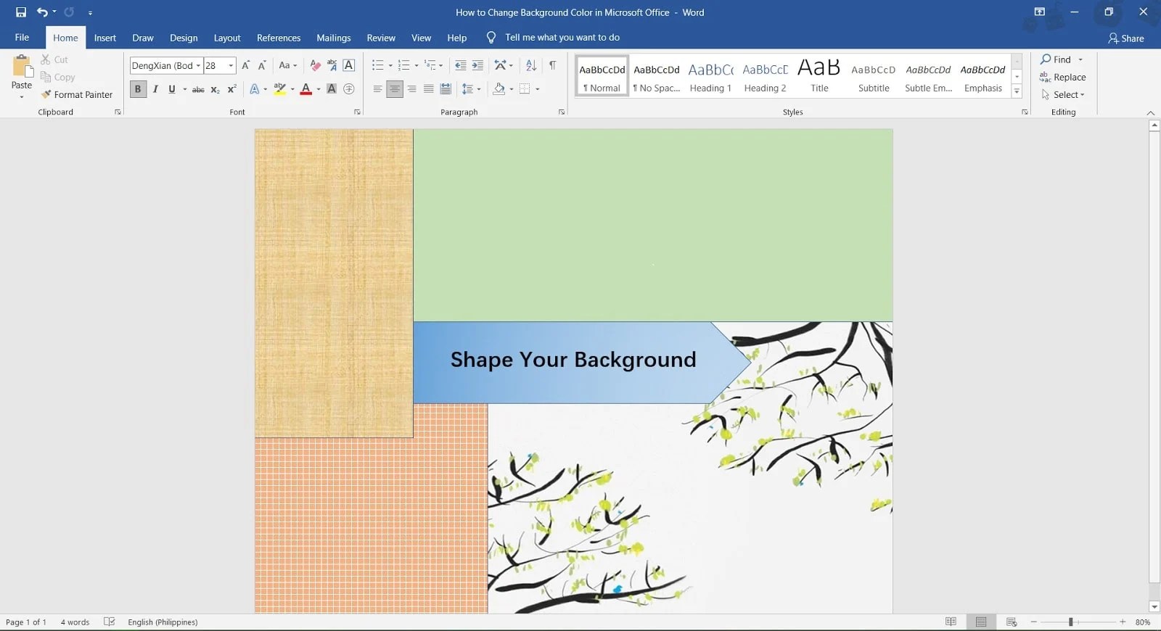Viewport: 1161px width, 631px height.
Task: Click the Clear All Formatting icon
Action: 315,65
